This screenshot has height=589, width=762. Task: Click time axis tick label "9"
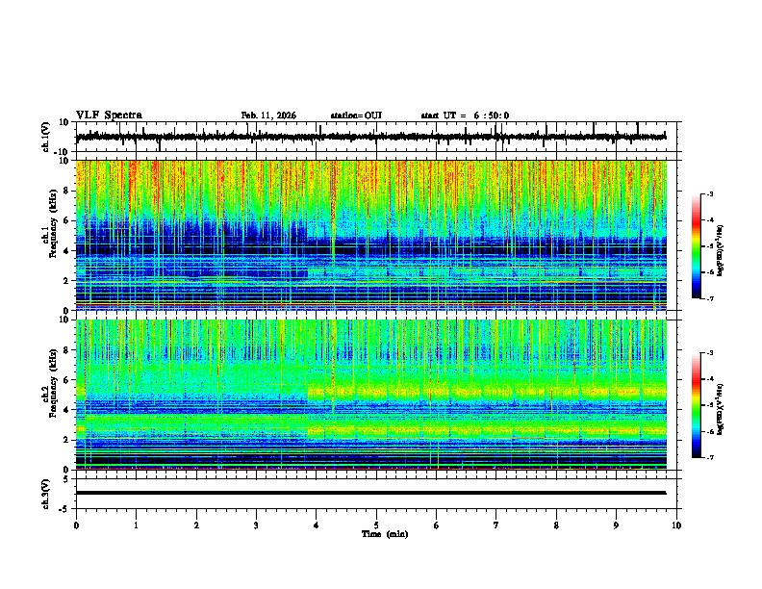coord(616,525)
